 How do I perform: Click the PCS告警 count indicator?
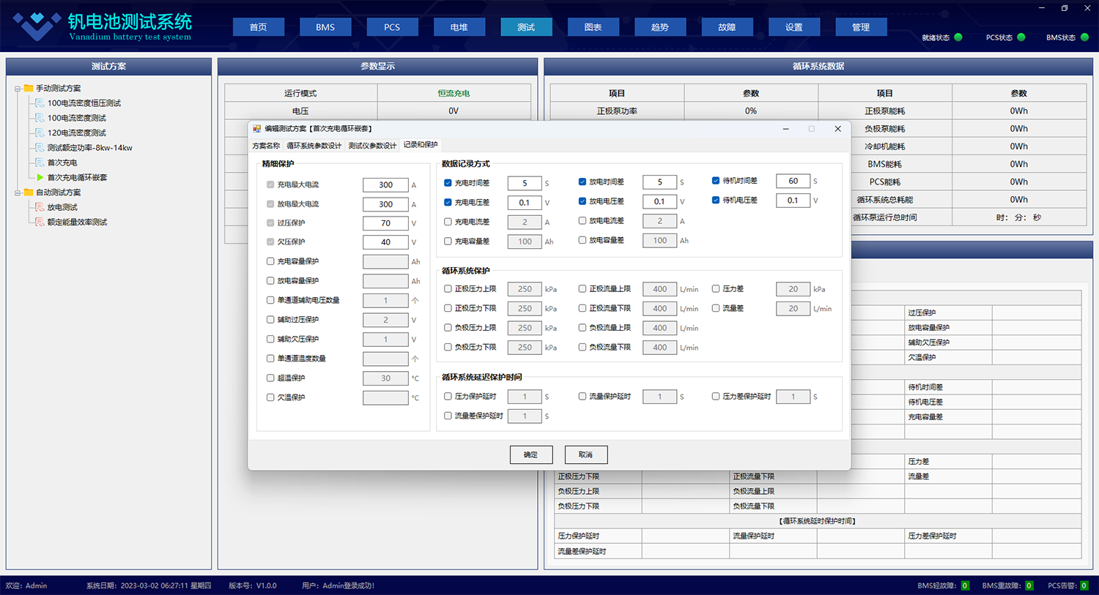(x=1084, y=585)
